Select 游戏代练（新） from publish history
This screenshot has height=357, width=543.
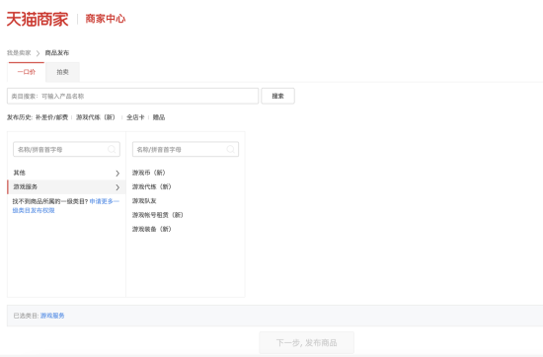click(x=95, y=117)
